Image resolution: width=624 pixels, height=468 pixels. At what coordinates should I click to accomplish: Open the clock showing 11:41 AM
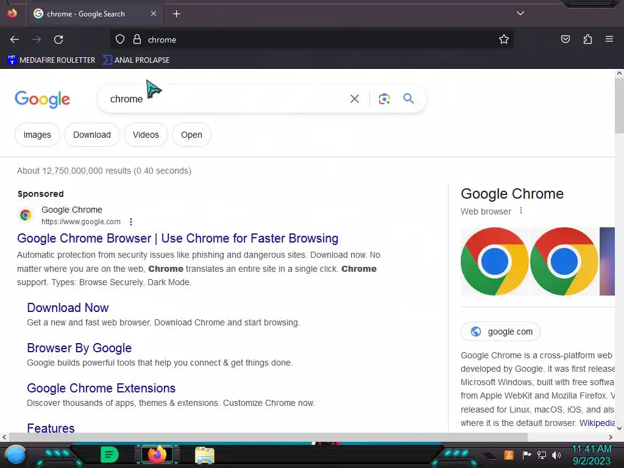coord(591,455)
